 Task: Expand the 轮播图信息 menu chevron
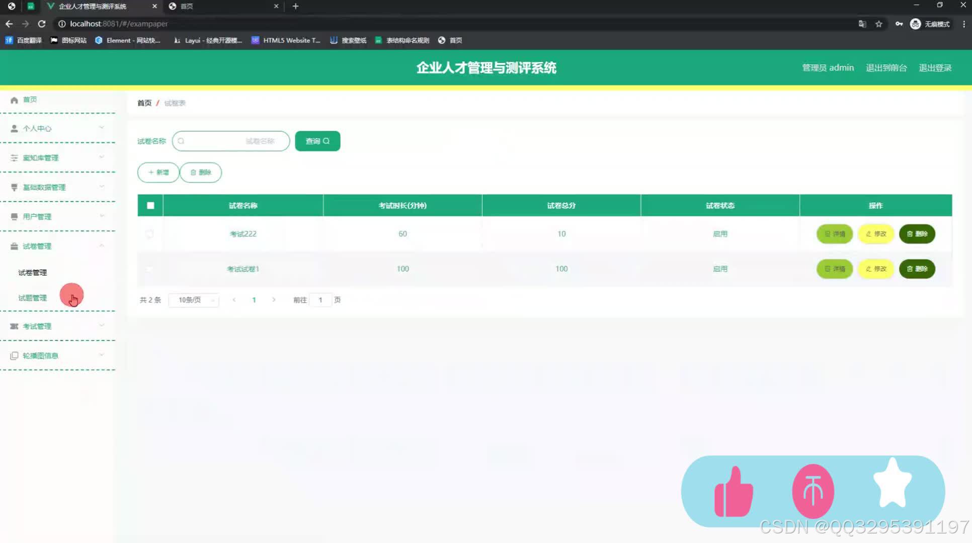(x=102, y=354)
